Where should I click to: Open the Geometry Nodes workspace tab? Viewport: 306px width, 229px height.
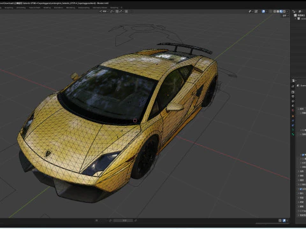100,8
